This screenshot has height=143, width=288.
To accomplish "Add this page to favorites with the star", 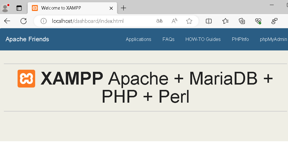I will 189,21.
